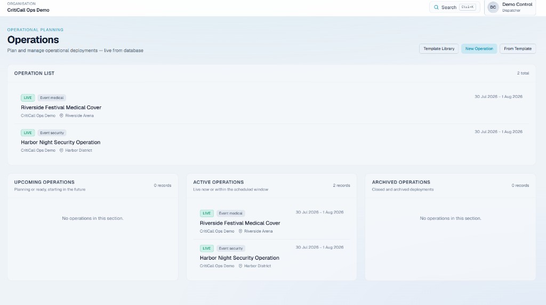The width and height of the screenshot is (546, 305).
Task: Click Event security tag in Operation List
Action: coord(52,133)
